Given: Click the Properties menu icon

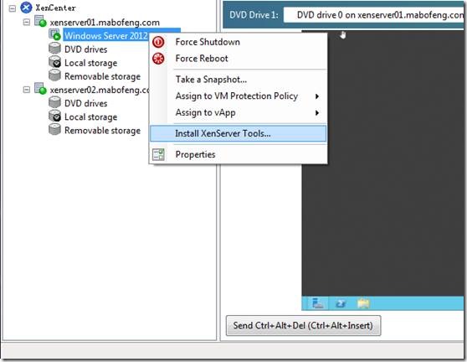Looking at the screenshot, I should (158, 154).
